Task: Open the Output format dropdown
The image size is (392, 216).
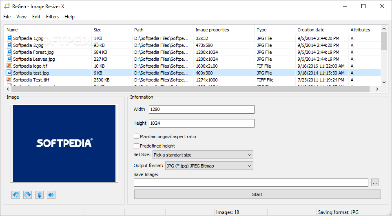Action: tap(209, 166)
